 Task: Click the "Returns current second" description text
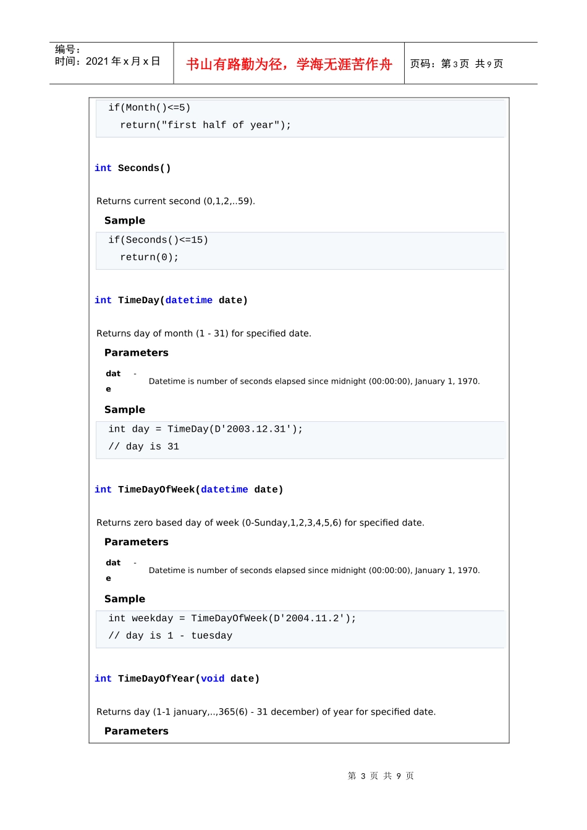click(175, 201)
